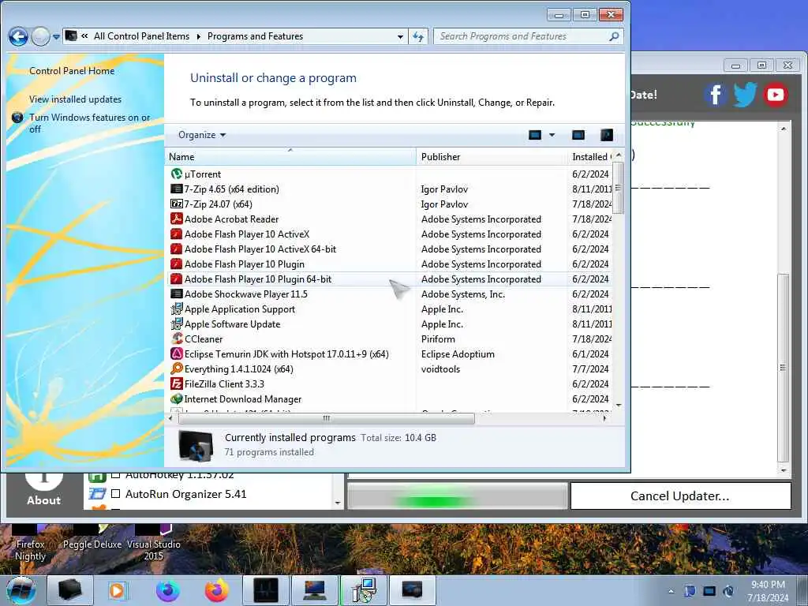Select Adobe Flash Player 10 ActiveX 64-bit icon
Viewport: 808px width, 606px height.
tap(176, 249)
